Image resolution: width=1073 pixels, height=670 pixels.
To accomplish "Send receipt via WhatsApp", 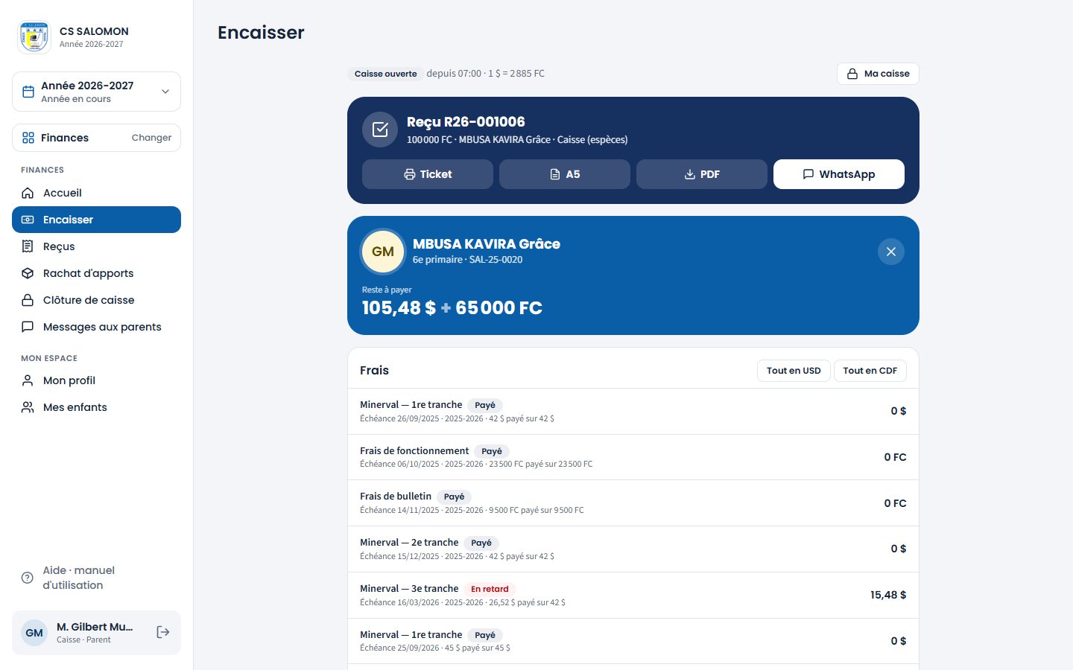I will point(839,174).
